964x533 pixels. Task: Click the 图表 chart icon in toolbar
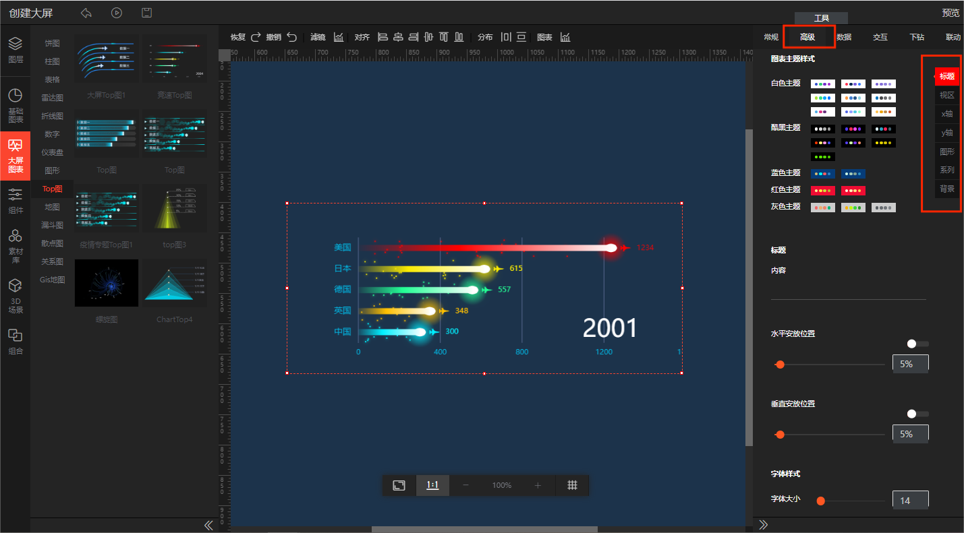pos(565,37)
